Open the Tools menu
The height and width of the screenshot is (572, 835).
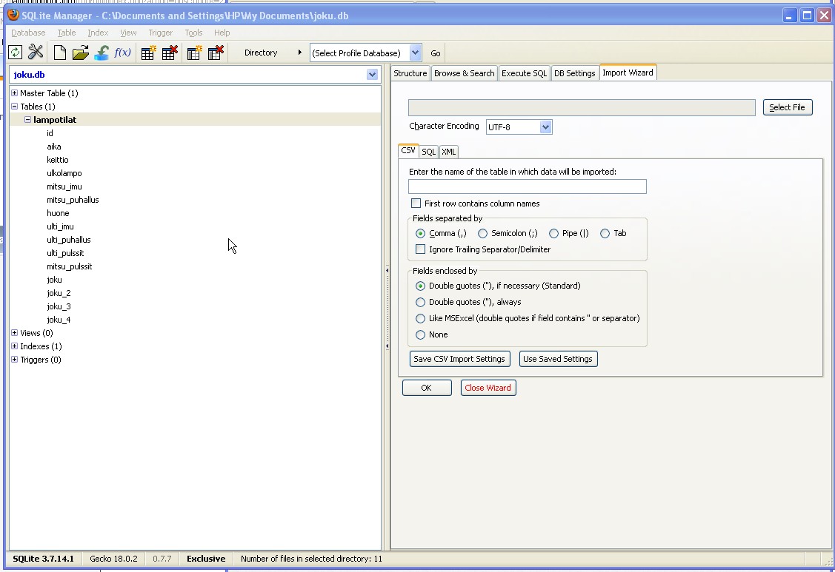click(x=193, y=33)
